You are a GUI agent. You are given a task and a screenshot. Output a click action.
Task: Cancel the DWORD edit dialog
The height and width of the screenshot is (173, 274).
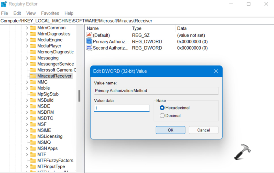(203, 130)
